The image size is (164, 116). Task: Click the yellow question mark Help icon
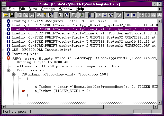pos(45,15)
